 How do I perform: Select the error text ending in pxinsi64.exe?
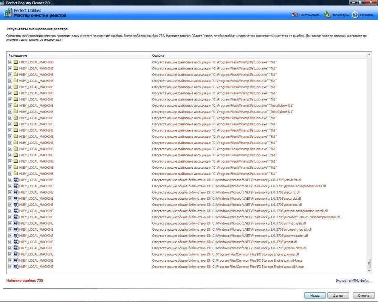pyautogui.click(x=227, y=260)
